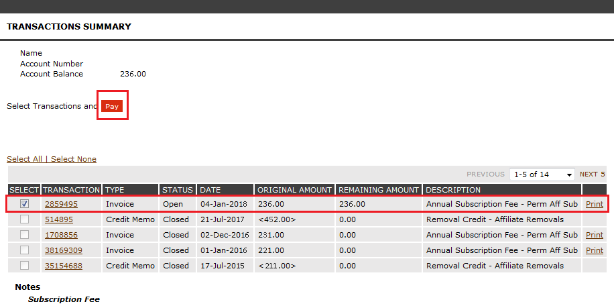Print the 02-Dec-2016 invoice
Viewport: 614px width, 308px height.
594,235
